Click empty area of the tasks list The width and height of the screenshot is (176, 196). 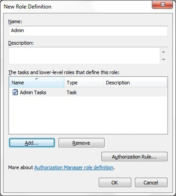(88, 115)
